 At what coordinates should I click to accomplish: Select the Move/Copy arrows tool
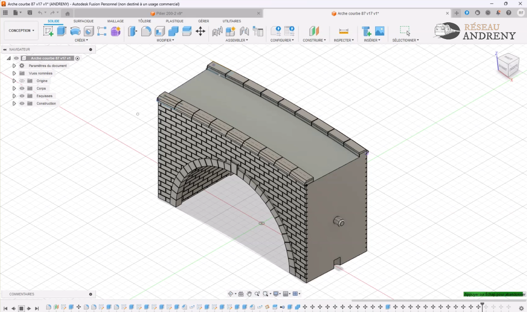pos(200,31)
